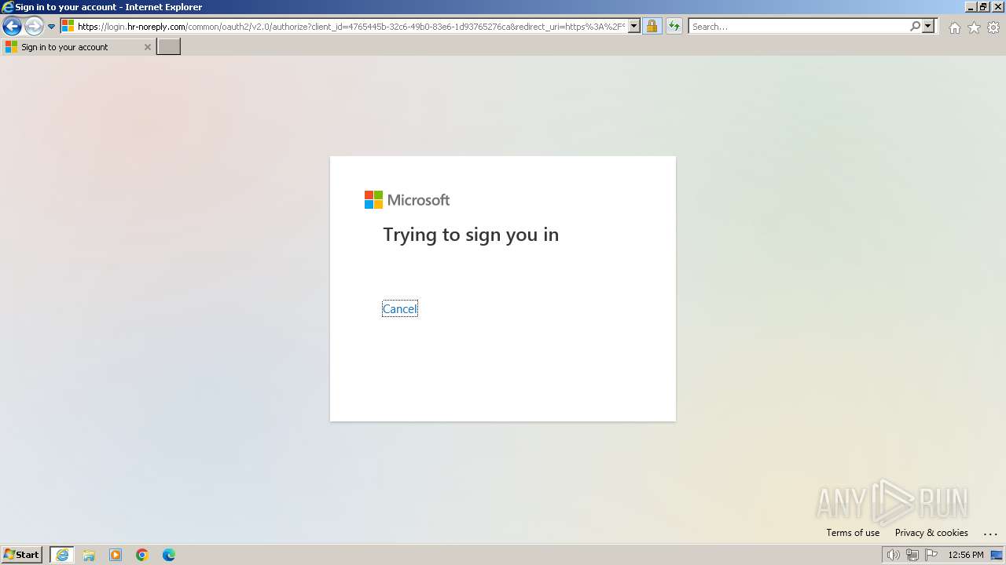
Task: Click the 'Trying to sign you in' heading
Action: [471, 235]
